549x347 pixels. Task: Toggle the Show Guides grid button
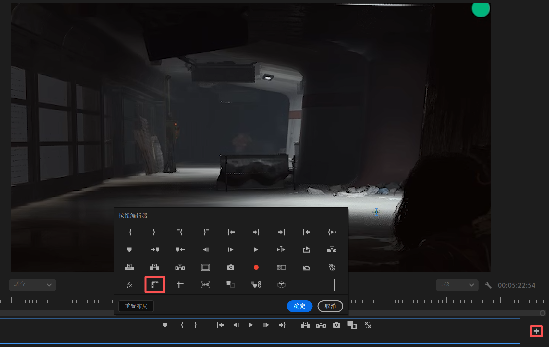[180, 285]
